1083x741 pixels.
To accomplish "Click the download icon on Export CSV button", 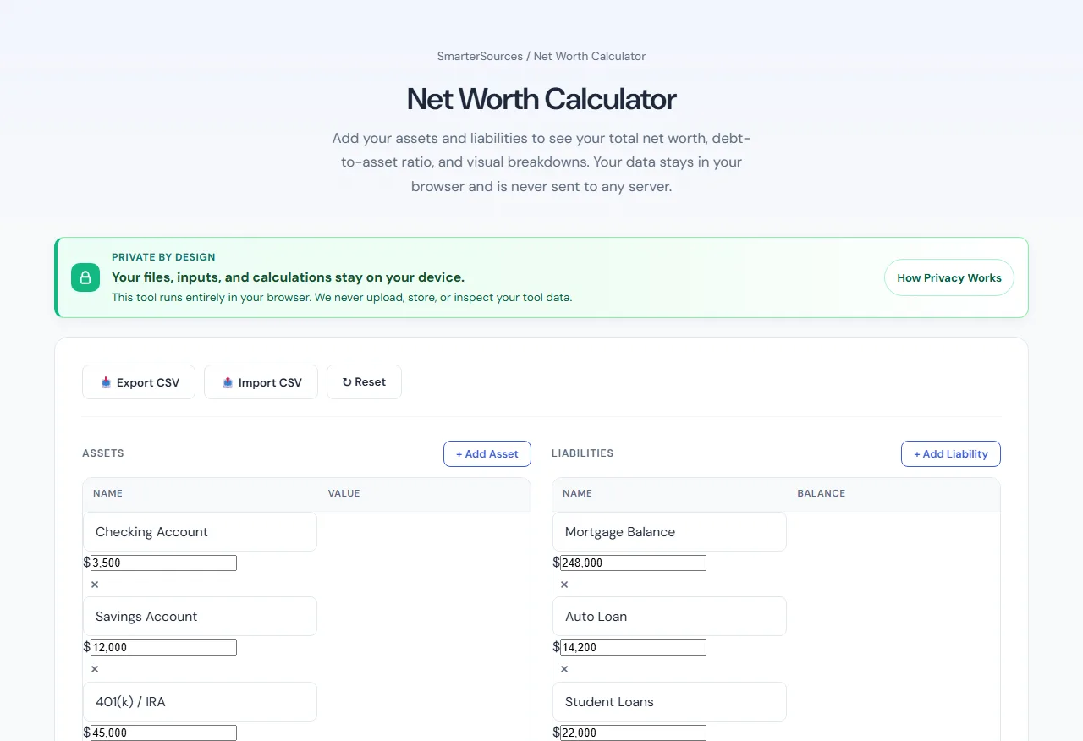I will [105, 382].
